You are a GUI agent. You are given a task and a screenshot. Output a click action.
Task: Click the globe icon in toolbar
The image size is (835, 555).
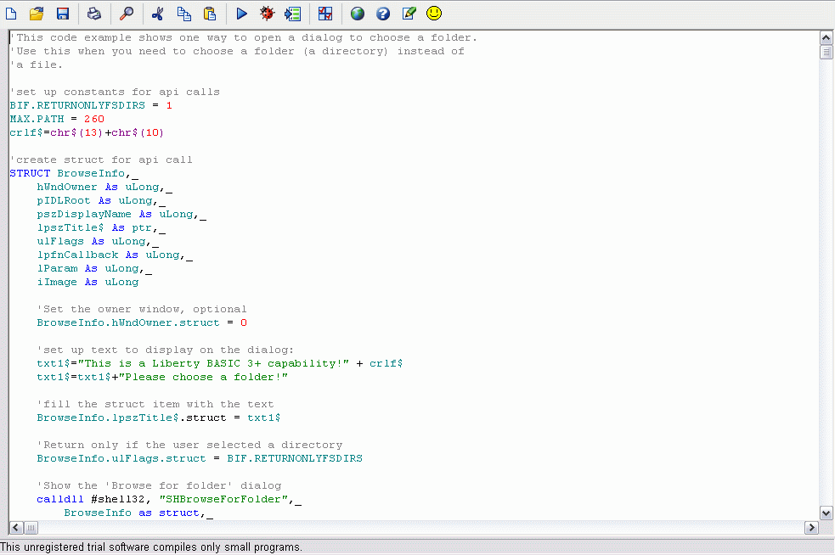click(x=357, y=14)
